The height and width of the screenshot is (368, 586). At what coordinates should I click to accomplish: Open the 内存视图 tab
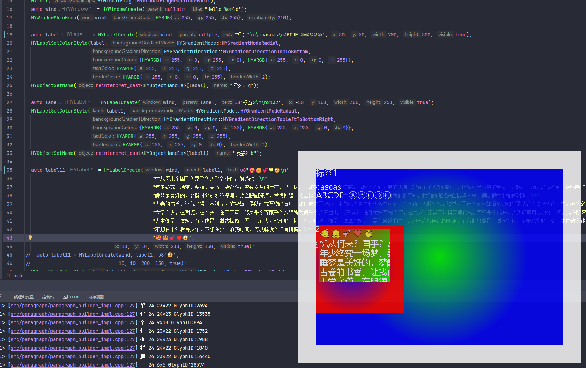click(96, 297)
